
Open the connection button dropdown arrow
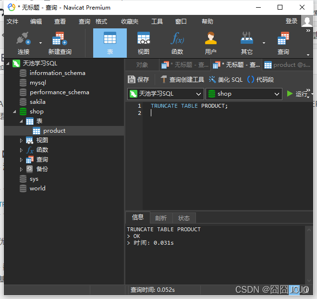point(40,43)
